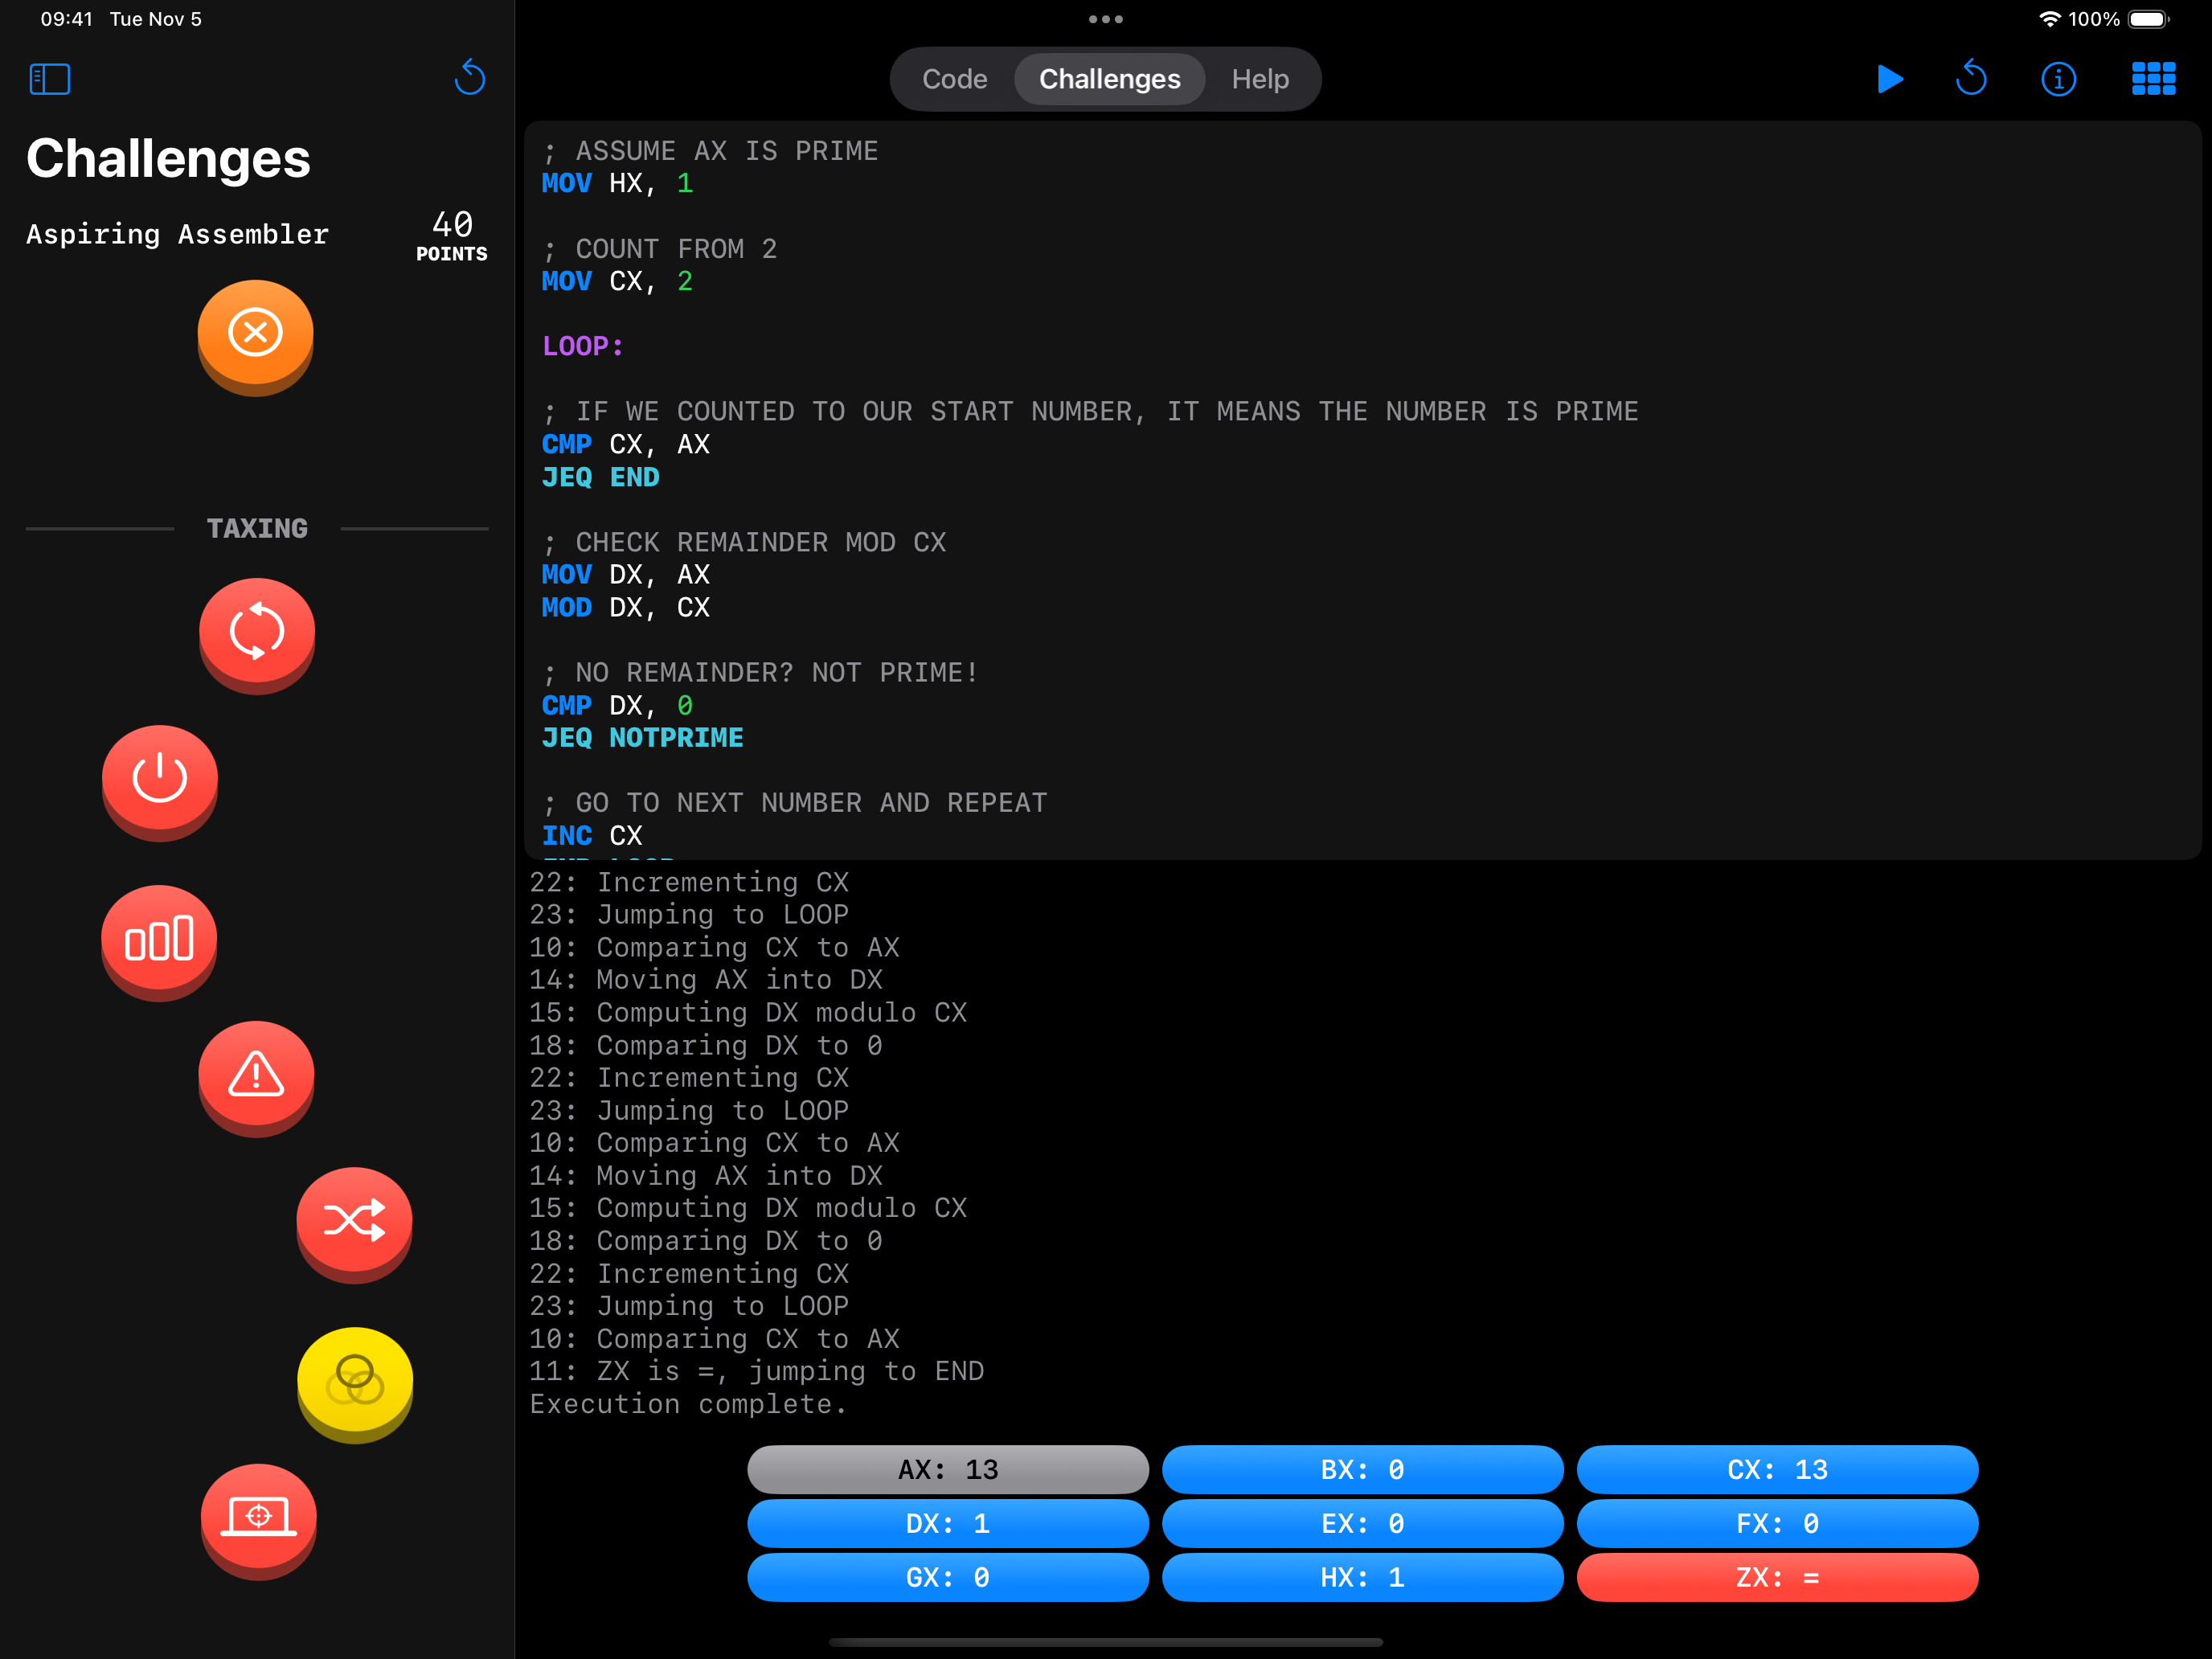Tap the battery indicator icon
This screenshot has width=2212, height=1659.
[2148, 19]
